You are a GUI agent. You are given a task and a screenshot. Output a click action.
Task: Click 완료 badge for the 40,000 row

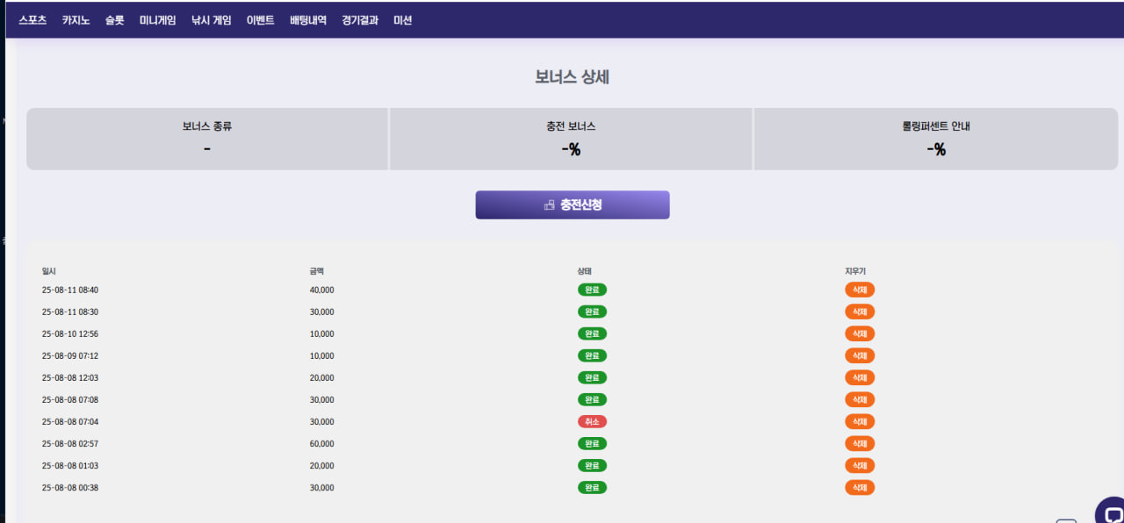592,290
